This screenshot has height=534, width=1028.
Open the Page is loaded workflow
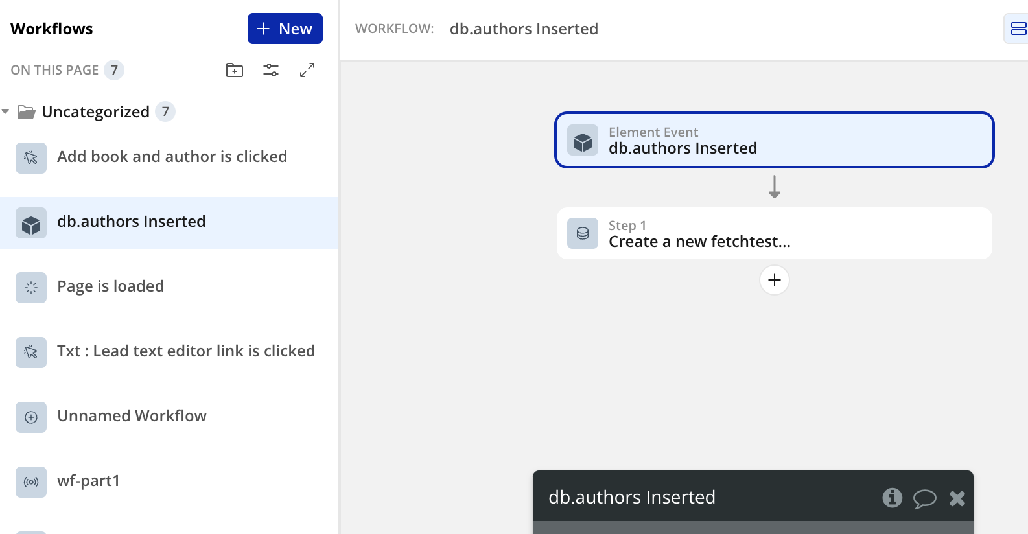pos(169,287)
